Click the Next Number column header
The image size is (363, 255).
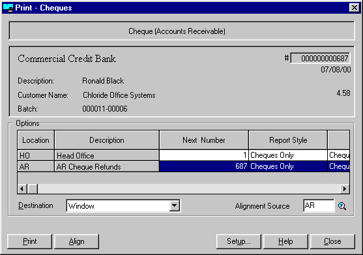[x=204, y=140]
